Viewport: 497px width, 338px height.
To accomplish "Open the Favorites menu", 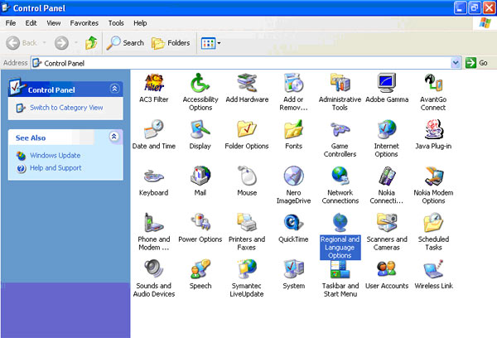I will 84,23.
